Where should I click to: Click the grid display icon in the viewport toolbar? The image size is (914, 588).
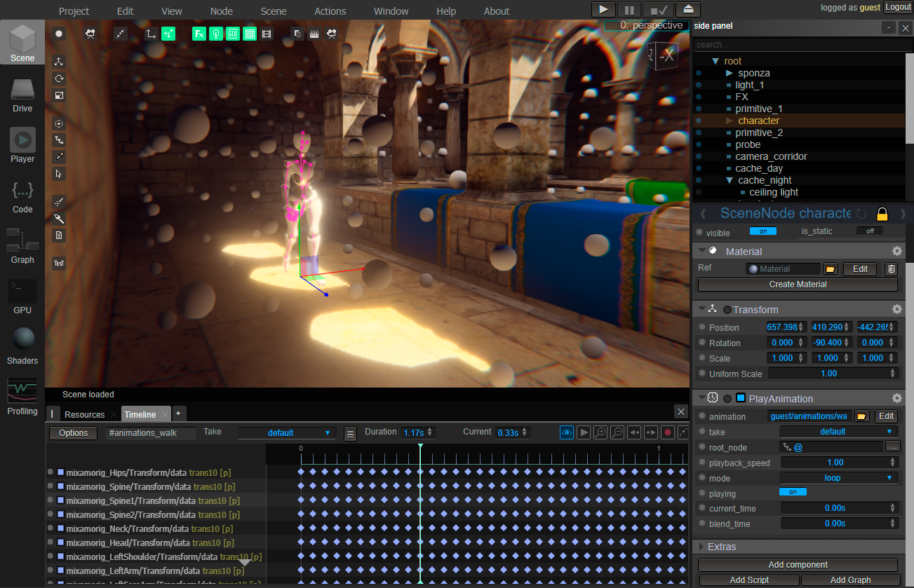pos(249,33)
